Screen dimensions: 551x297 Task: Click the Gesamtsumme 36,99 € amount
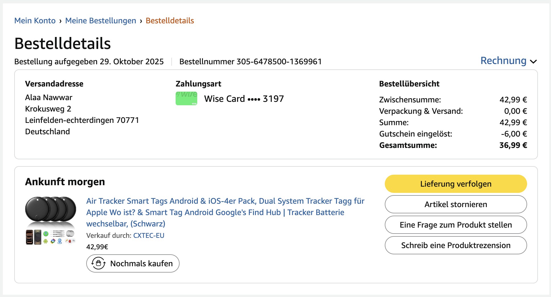(513, 145)
